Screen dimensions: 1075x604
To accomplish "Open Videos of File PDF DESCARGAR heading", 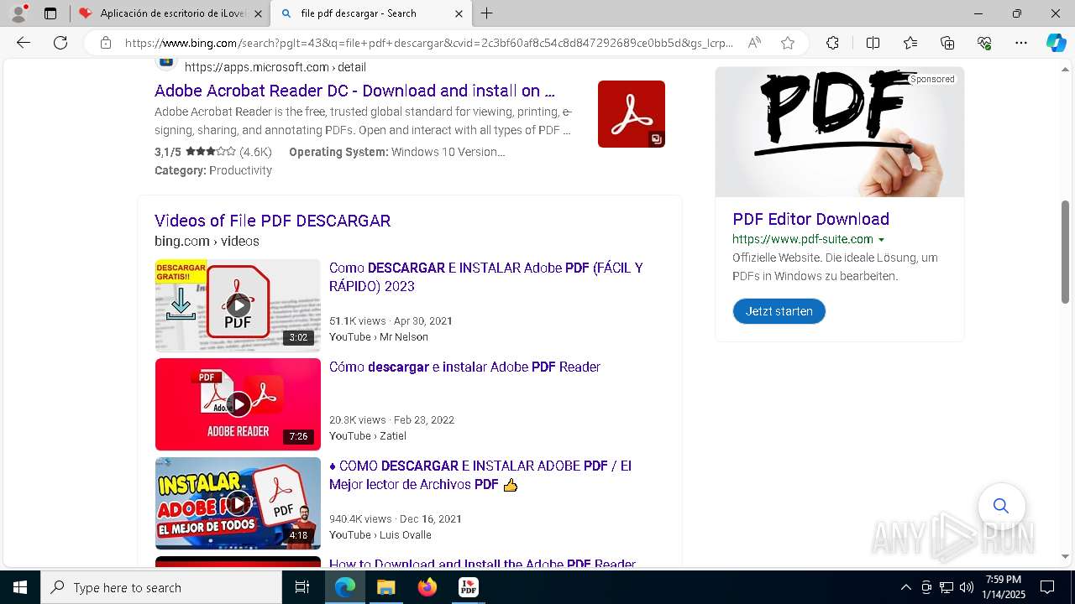I will (272, 221).
